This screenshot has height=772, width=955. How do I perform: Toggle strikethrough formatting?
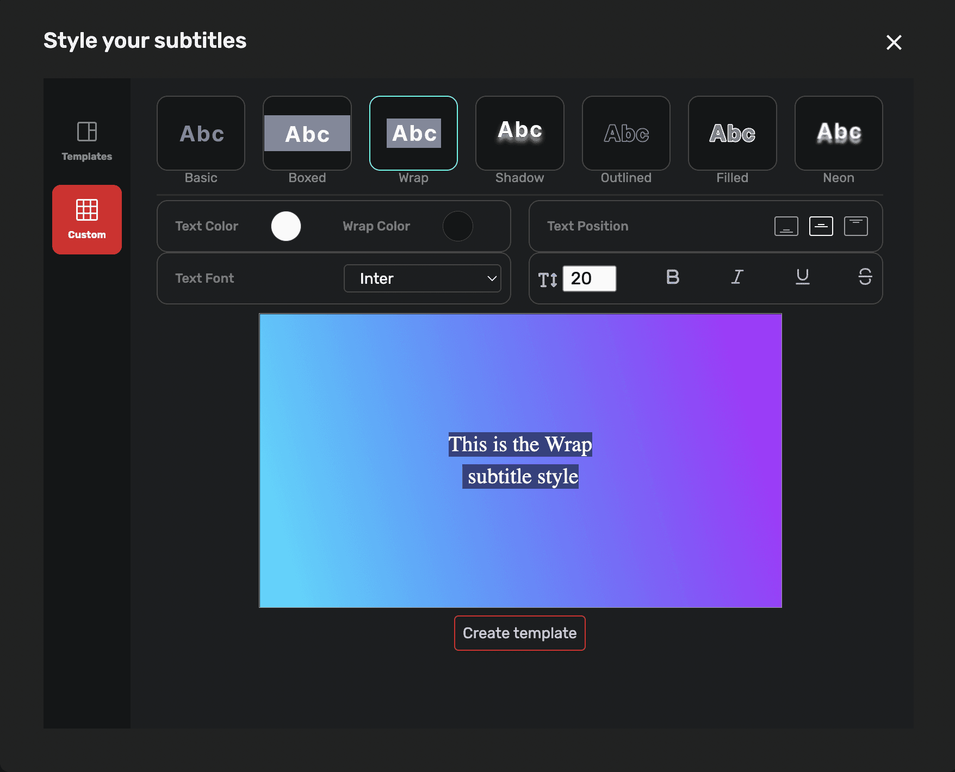pos(865,277)
